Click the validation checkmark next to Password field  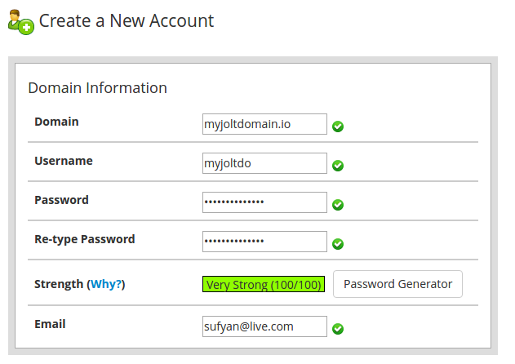(338, 205)
